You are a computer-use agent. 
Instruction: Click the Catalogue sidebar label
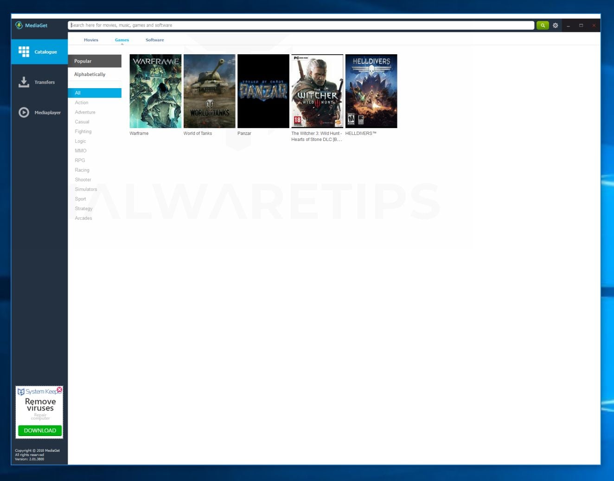tap(46, 52)
